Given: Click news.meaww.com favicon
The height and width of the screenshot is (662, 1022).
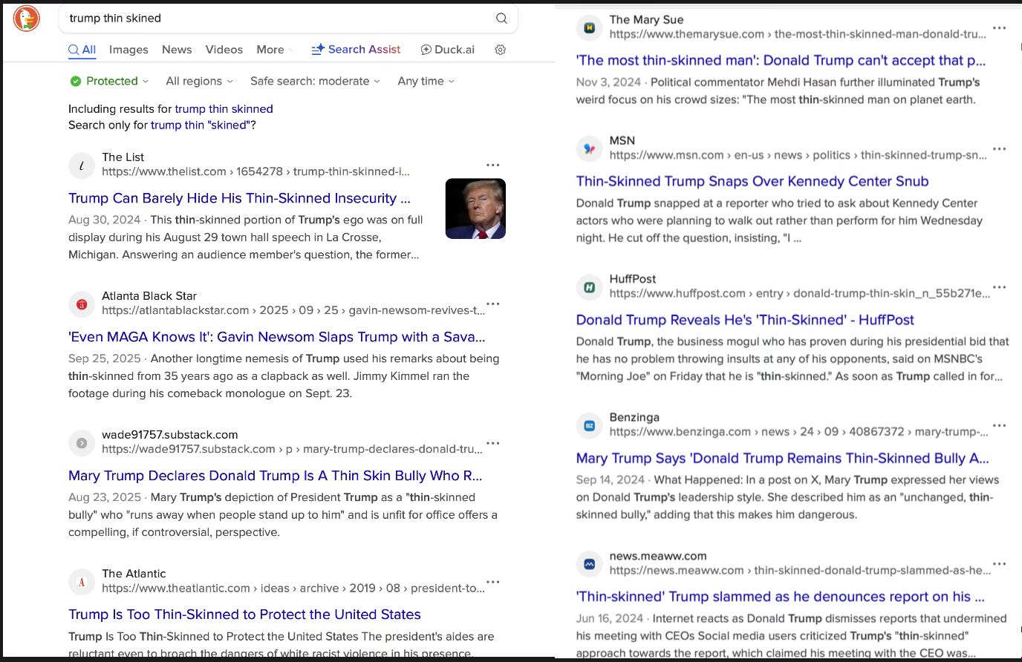Looking at the screenshot, I should [x=590, y=564].
